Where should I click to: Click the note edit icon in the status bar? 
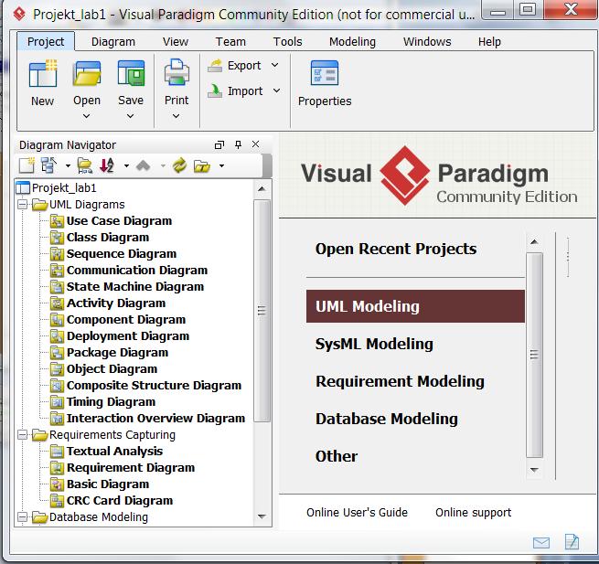(572, 542)
